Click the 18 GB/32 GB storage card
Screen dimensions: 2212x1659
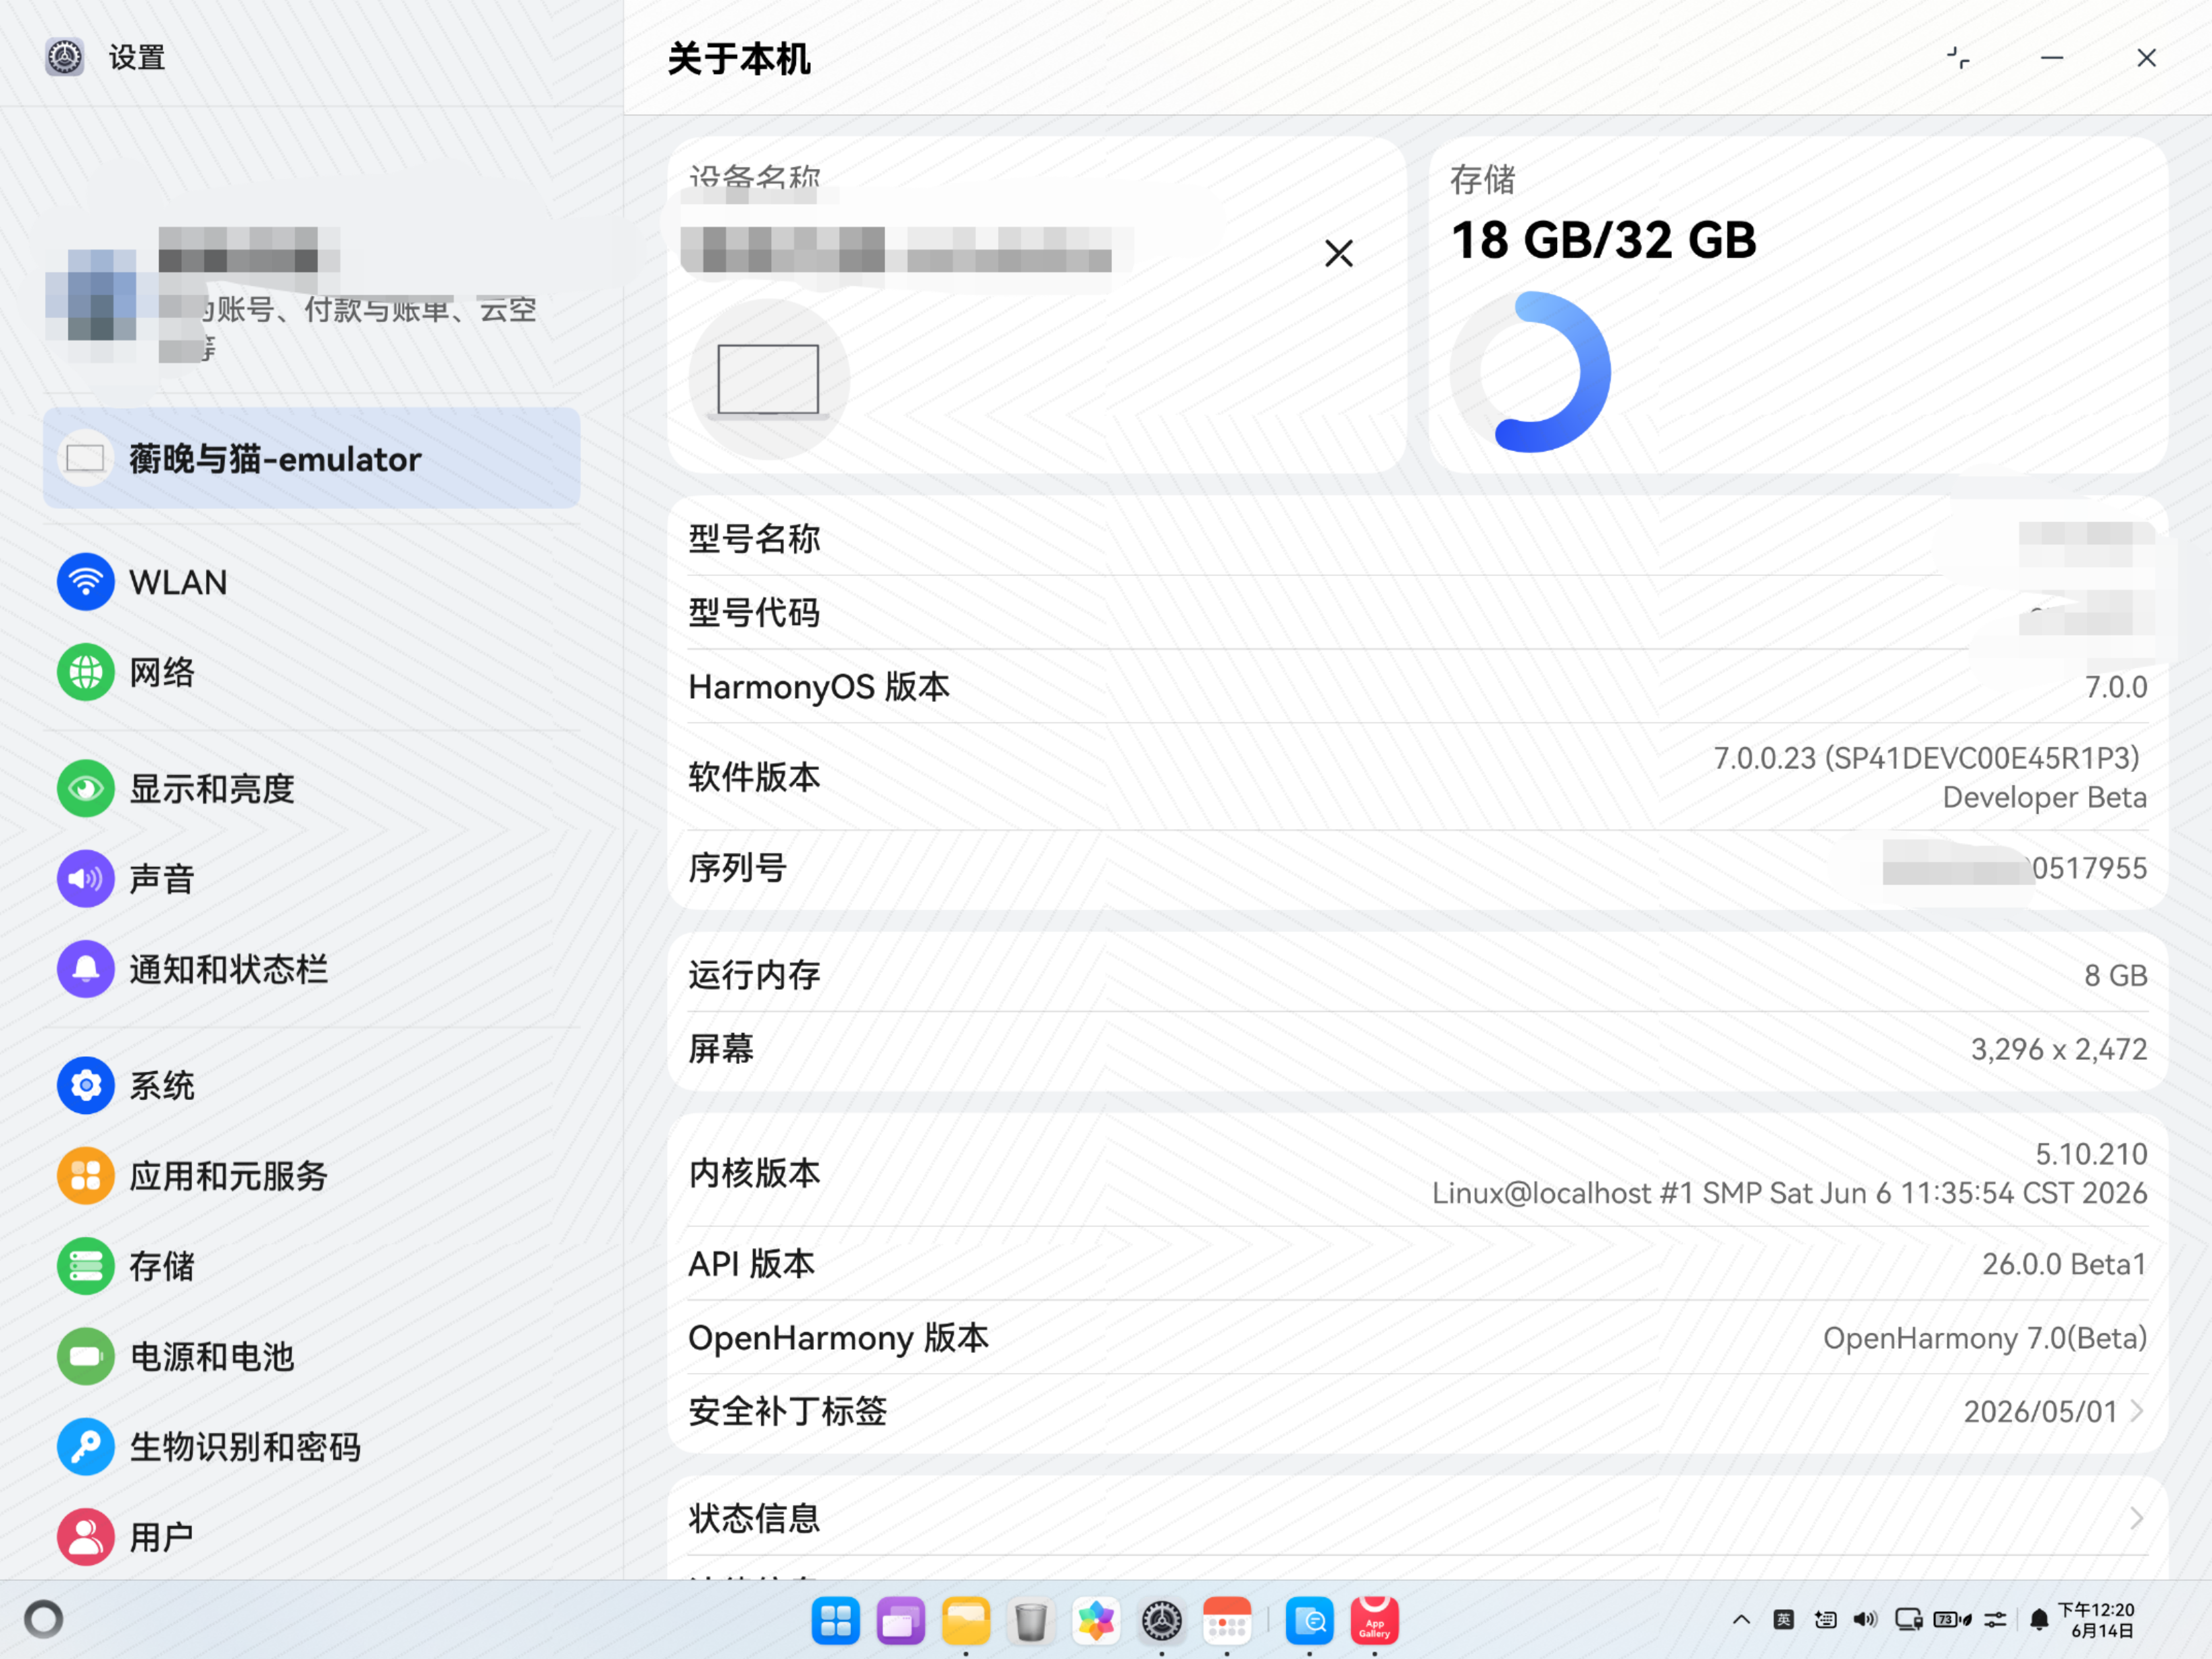coord(1798,305)
